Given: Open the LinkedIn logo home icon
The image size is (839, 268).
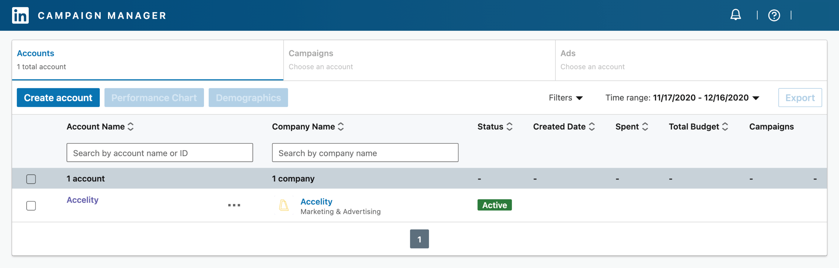Looking at the screenshot, I should [20, 15].
